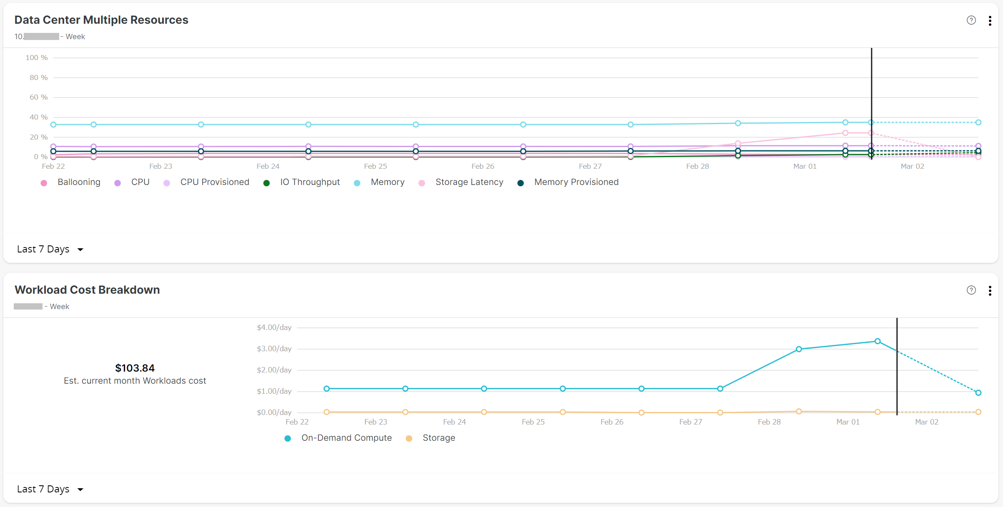Click the Storage Latency peak point near Mar 01
This screenshot has width=1003, height=507.
coord(845,133)
